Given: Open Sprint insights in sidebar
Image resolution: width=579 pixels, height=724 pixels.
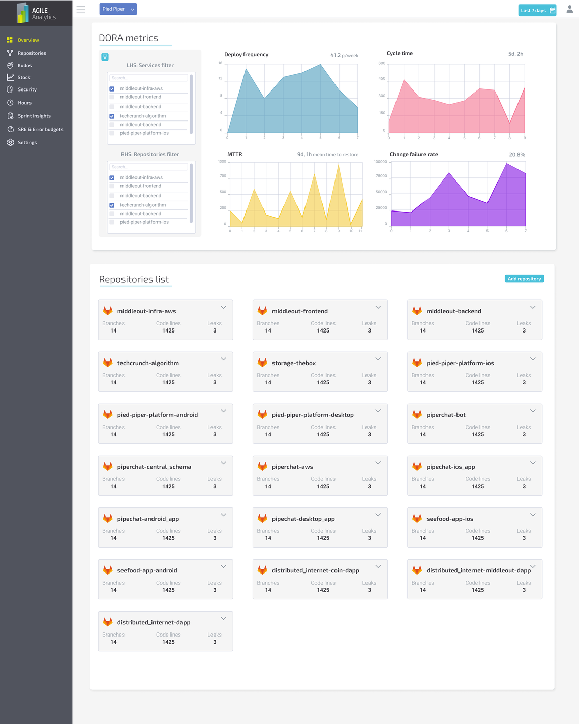Looking at the screenshot, I should point(34,116).
